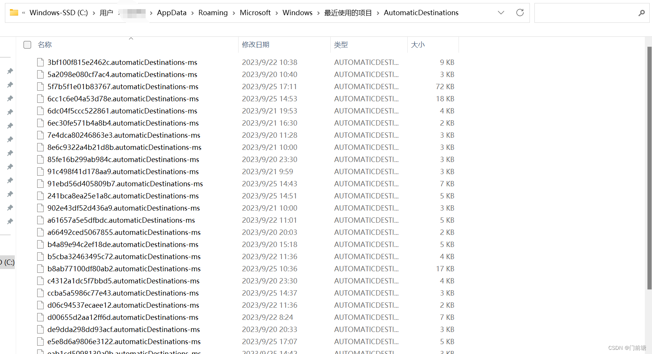
Task: Click the file icon of 8e6c9322a4b21d8b
Action: (x=40, y=147)
